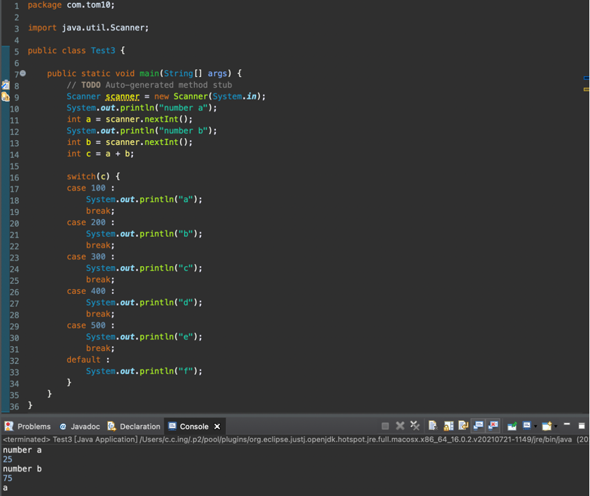This screenshot has height=496, width=590.
Task: Click the 'int c = a + b;' line
Action: (100, 154)
